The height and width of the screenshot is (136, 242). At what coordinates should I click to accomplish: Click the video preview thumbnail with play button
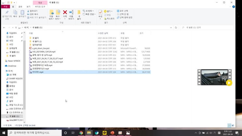pos(215,77)
